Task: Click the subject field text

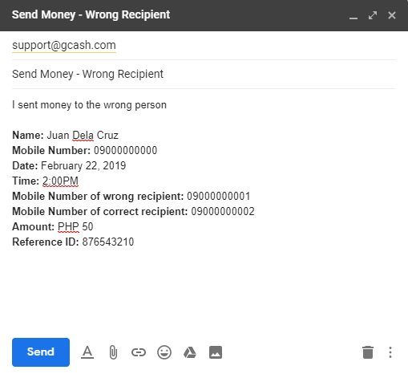Action: 87,74
